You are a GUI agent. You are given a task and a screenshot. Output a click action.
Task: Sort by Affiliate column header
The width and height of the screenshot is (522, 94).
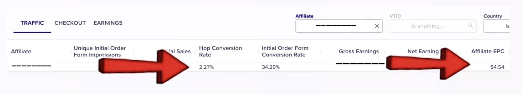(x=21, y=51)
